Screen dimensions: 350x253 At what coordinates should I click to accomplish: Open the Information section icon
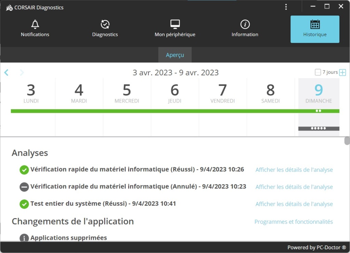245,25
